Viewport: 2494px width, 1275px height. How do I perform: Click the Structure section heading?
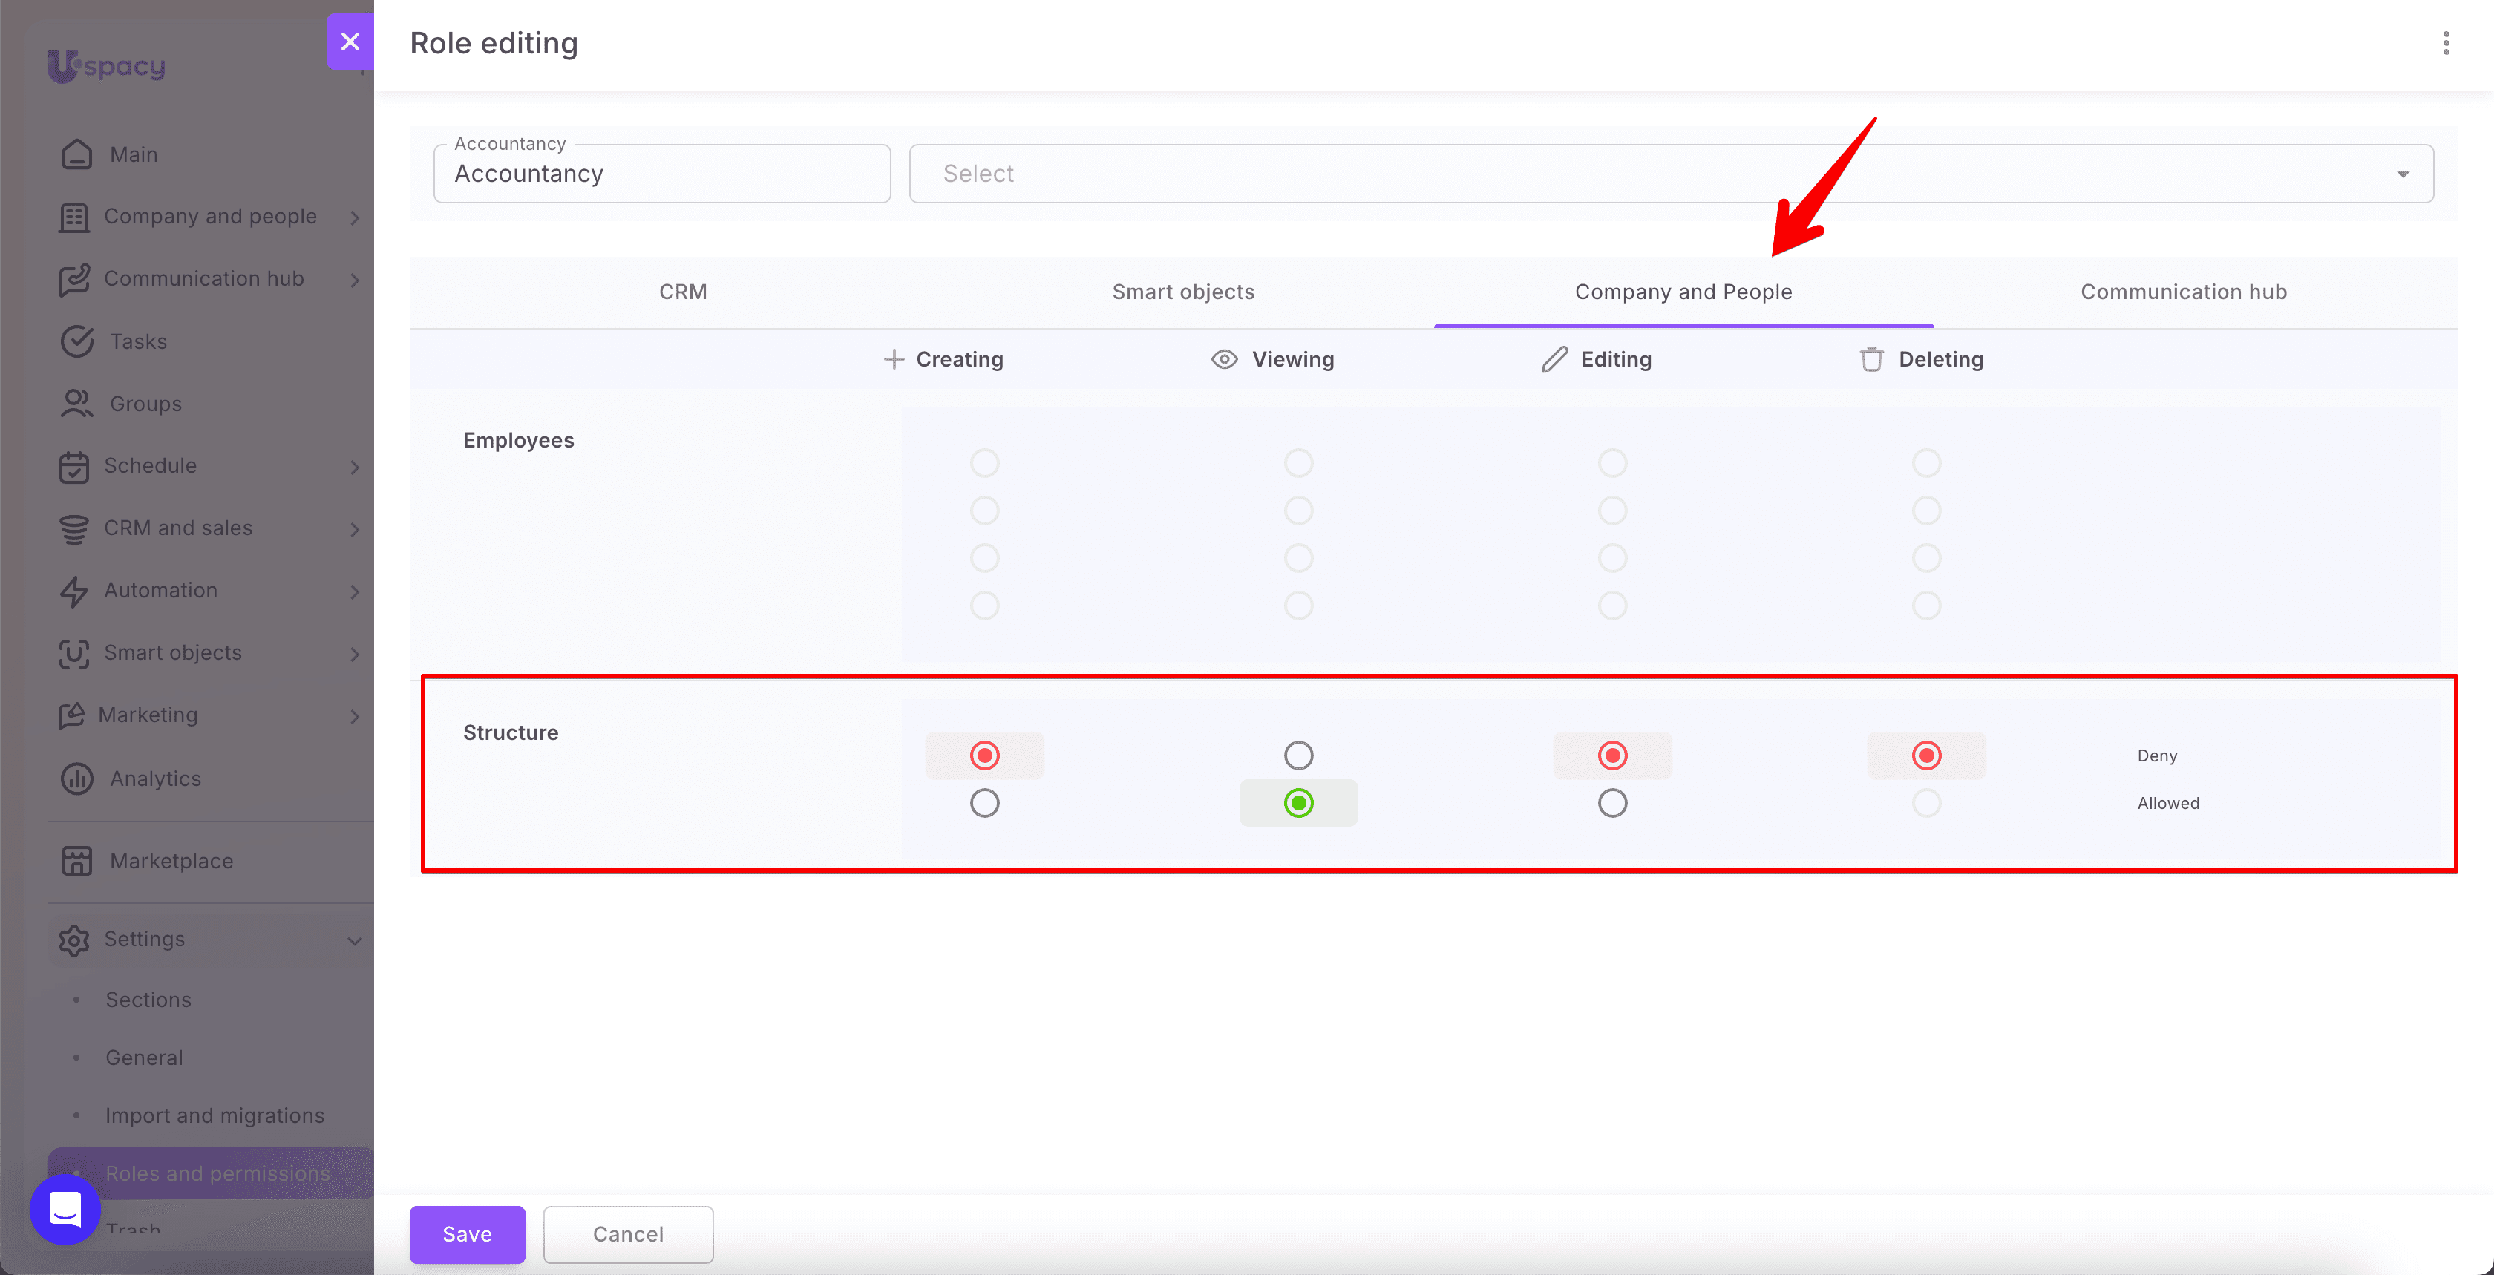click(510, 732)
